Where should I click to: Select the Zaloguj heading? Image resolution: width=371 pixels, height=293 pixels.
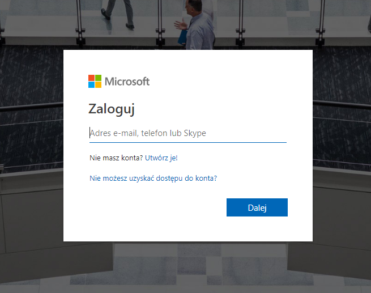click(112, 109)
